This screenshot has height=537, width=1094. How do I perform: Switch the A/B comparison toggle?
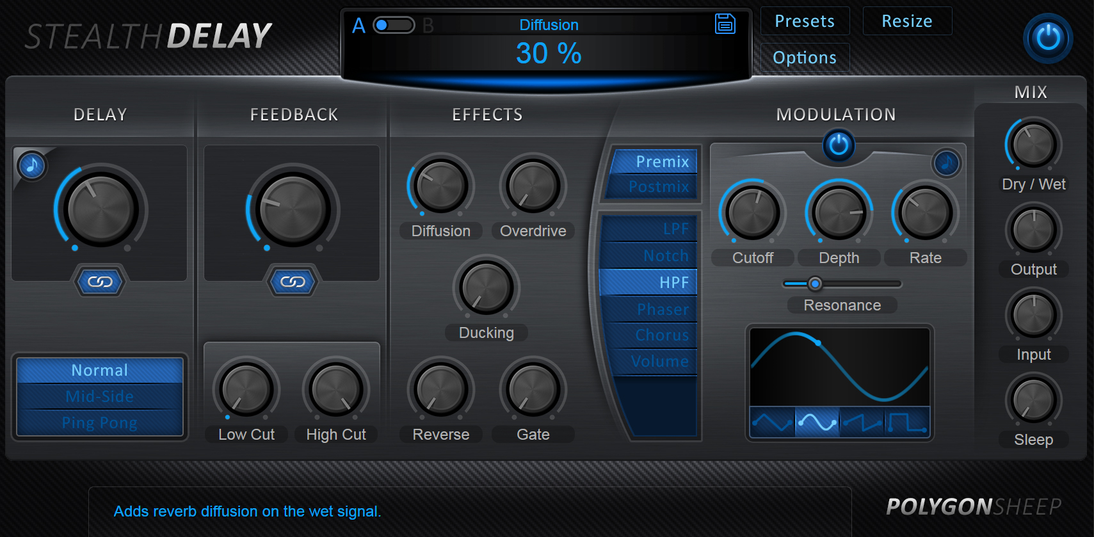(394, 25)
